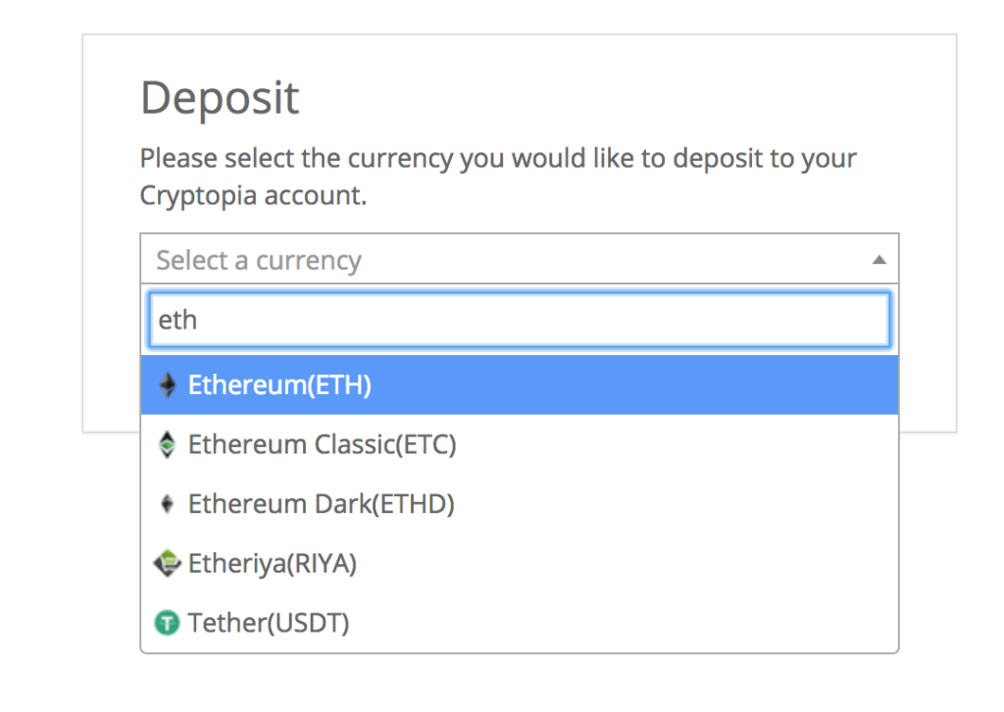Screen dimensions: 1004x712
Task: Click the blue highlighted row's empty area
Action: pos(634,384)
